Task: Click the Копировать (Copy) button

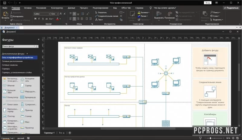Action: point(17,16)
